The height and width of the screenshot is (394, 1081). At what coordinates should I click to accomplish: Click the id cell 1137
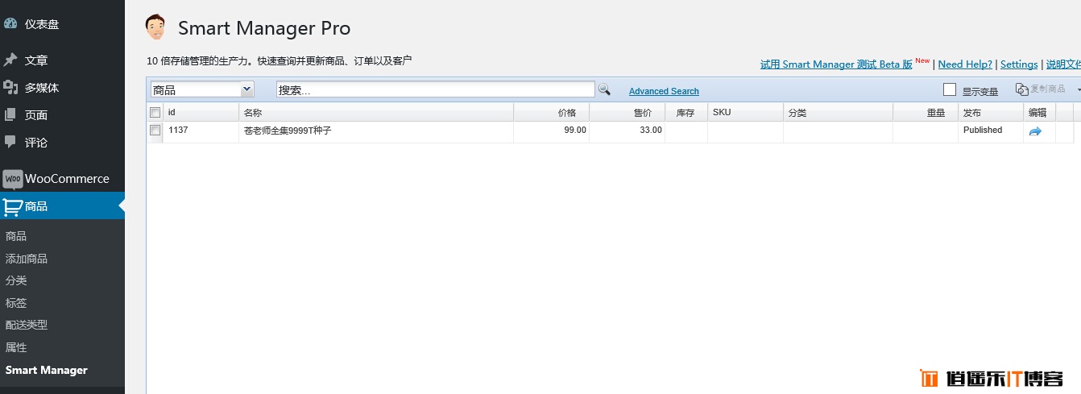tap(178, 130)
